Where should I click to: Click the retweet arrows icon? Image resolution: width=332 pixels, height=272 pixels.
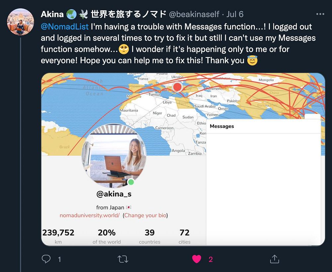[x=123, y=259]
